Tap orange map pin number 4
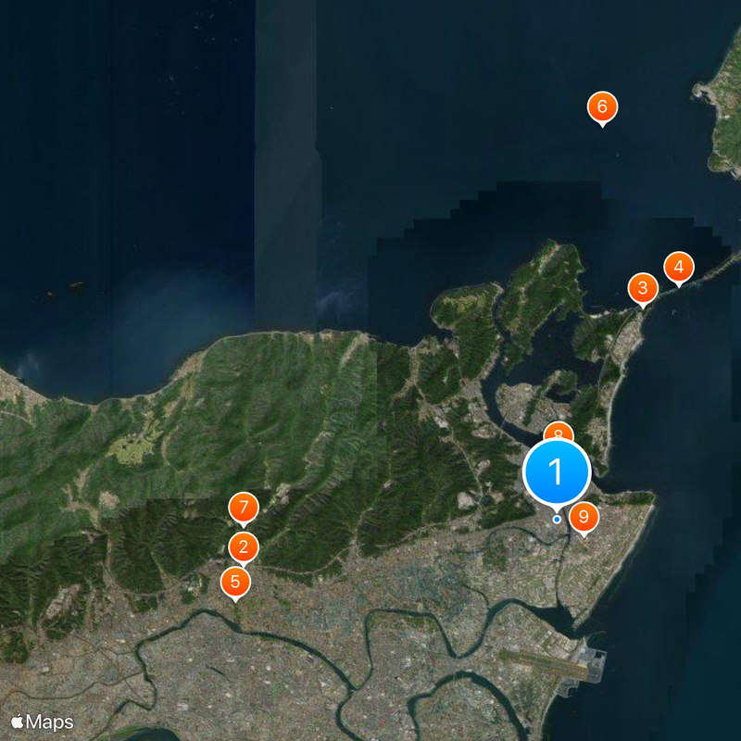This screenshot has width=741, height=741. click(679, 268)
